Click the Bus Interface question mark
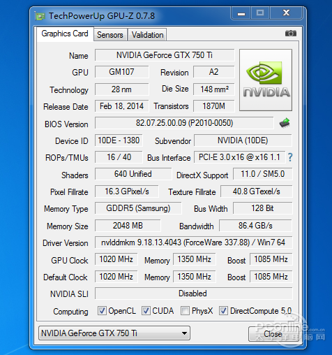This screenshot has width=332, height=355. [x=290, y=157]
